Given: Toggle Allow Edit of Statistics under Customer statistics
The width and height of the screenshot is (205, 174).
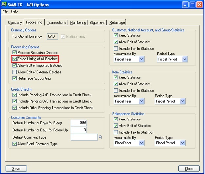Looking at the screenshot, I should pyautogui.click(x=116, y=42).
